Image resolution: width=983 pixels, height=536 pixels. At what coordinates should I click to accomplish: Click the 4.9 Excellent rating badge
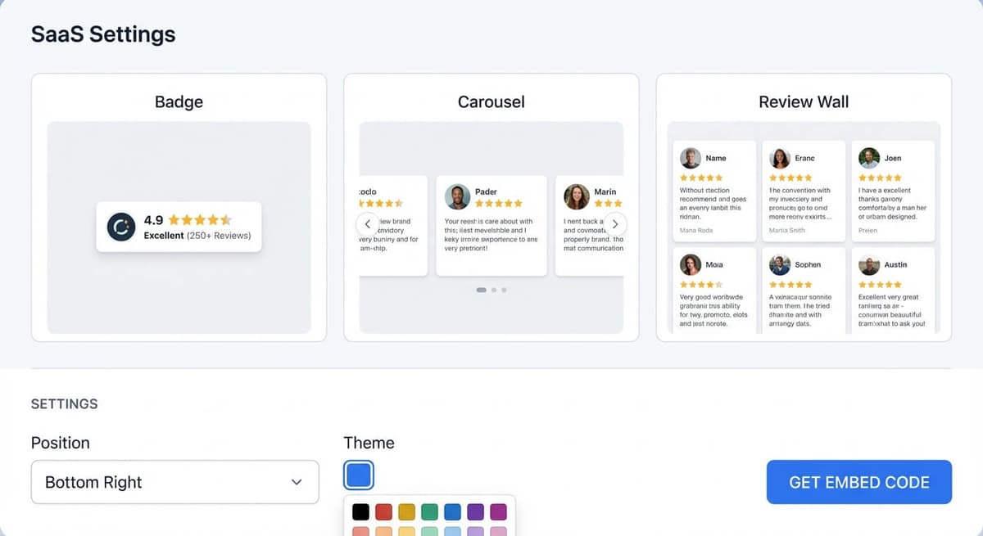179,226
